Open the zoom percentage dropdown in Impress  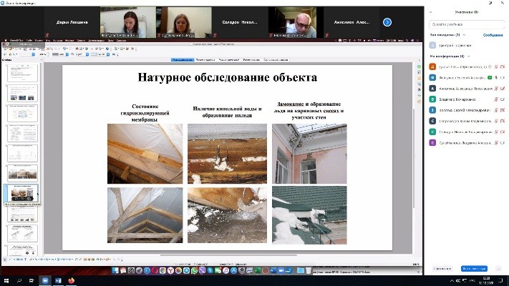tap(44, 54)
